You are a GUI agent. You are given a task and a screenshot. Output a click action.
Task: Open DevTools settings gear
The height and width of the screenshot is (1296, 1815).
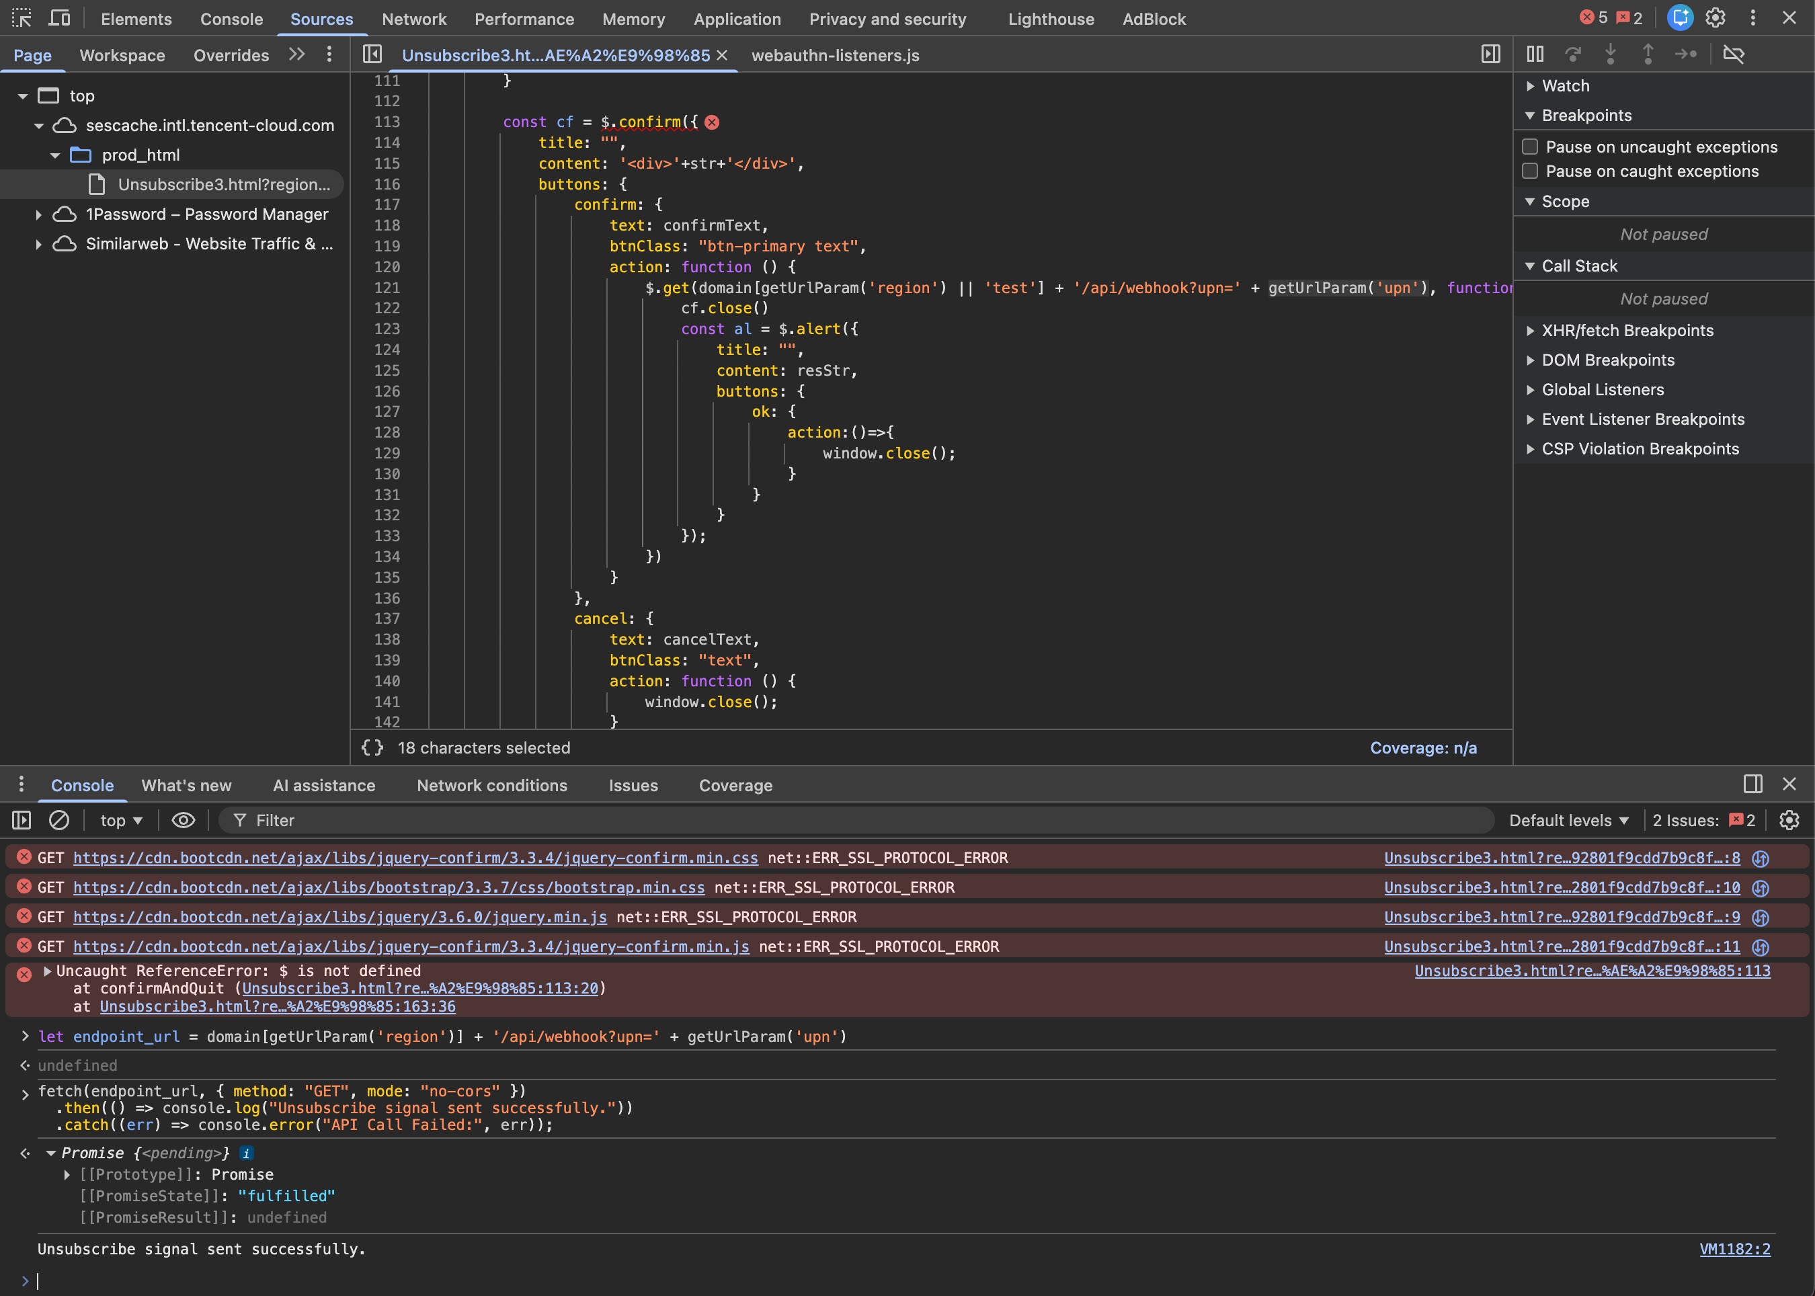click(1714, 18)
